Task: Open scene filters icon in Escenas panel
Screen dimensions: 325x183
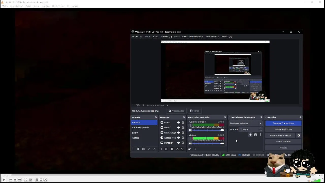Action: point(143,149)
